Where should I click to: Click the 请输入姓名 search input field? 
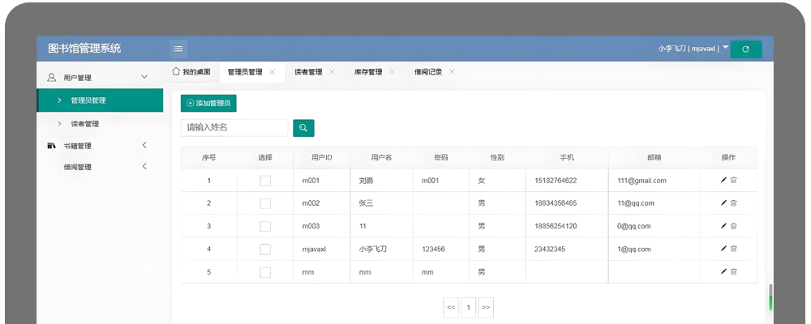[x=234, y=128]
